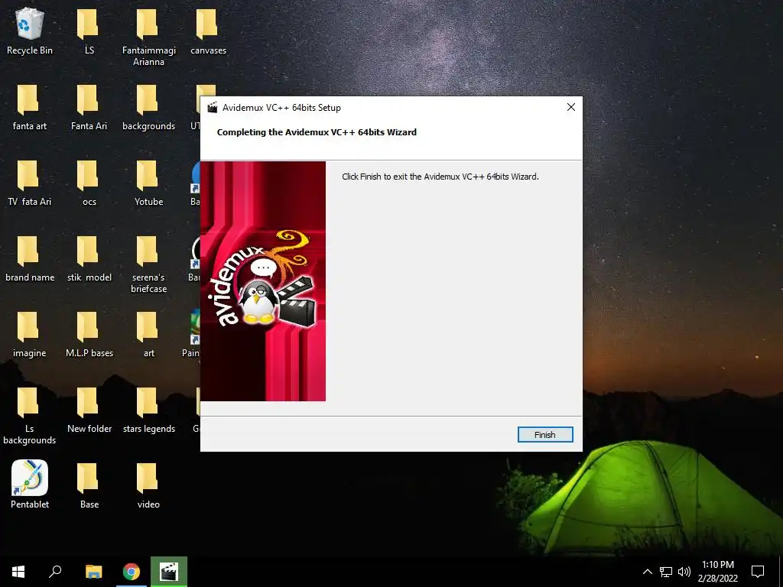Select the art folder on desktop

(149, 335)
